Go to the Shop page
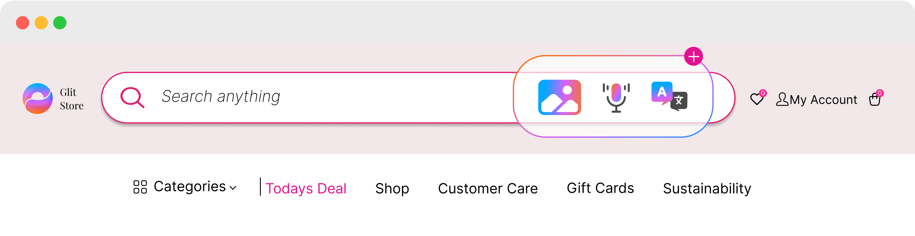 pos(392,188)
